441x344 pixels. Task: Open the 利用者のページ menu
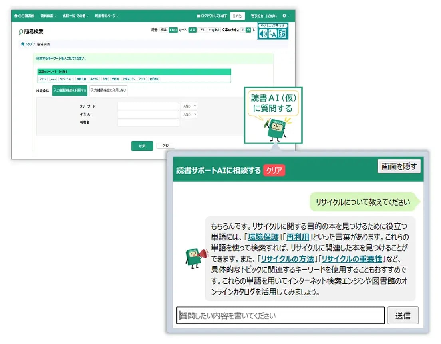pos(105,16)
